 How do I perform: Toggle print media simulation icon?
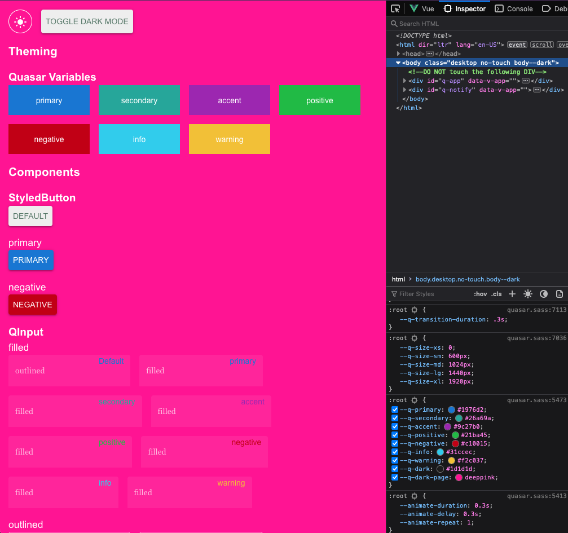tap(559, 294)
